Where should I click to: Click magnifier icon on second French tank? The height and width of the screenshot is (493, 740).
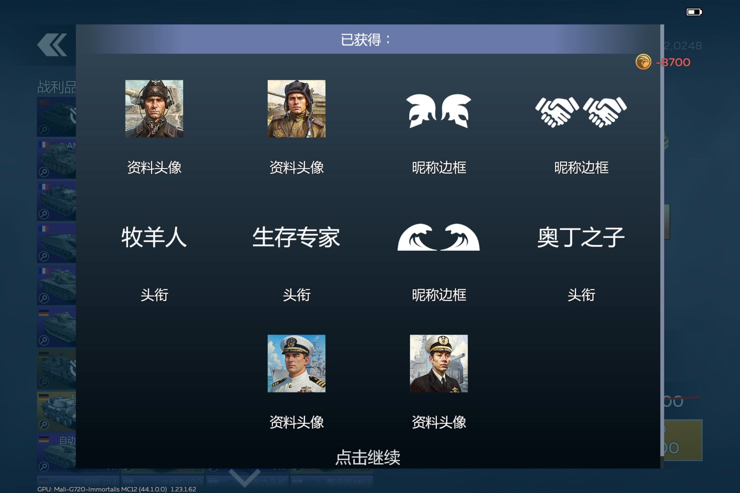click(x=44, y=214)
